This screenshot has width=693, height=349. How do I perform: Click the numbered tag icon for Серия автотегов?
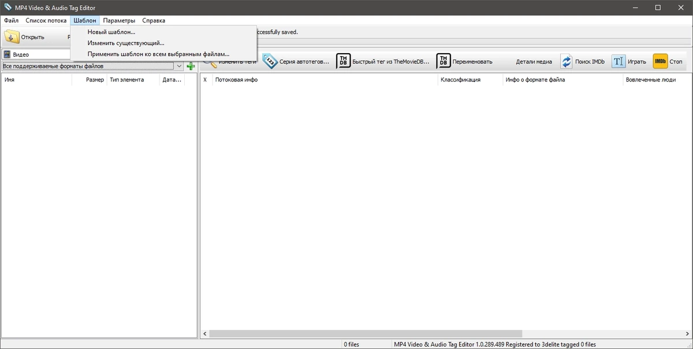(x=270, y=61)
